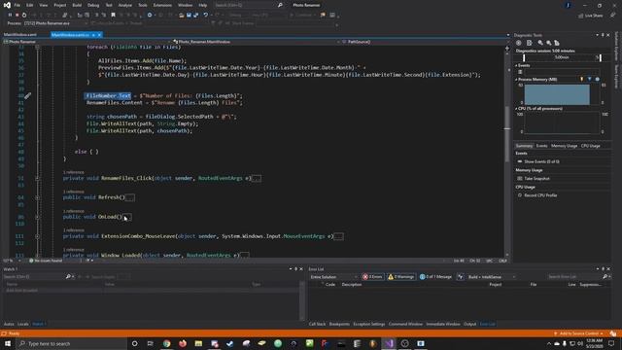
Task: Click the paintbrush quick action icon in margin
Action: click(x=27, y=95)
